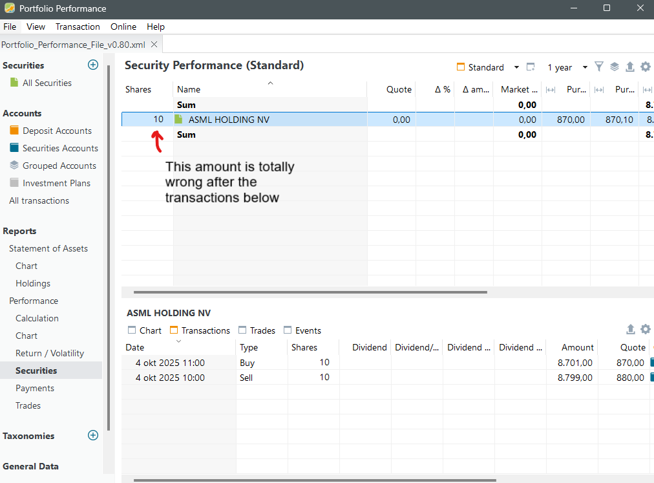654x483 pixels.
Task: Open Statement of Assets report
Action: (48, 248)
